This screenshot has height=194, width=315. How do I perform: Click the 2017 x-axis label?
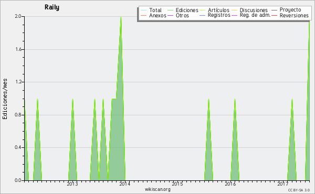[x=282, y=184]
